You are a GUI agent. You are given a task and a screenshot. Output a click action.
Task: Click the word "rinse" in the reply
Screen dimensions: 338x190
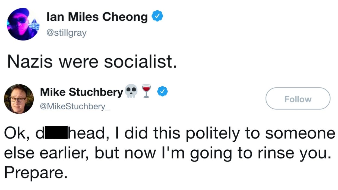(x=275, y=153)
